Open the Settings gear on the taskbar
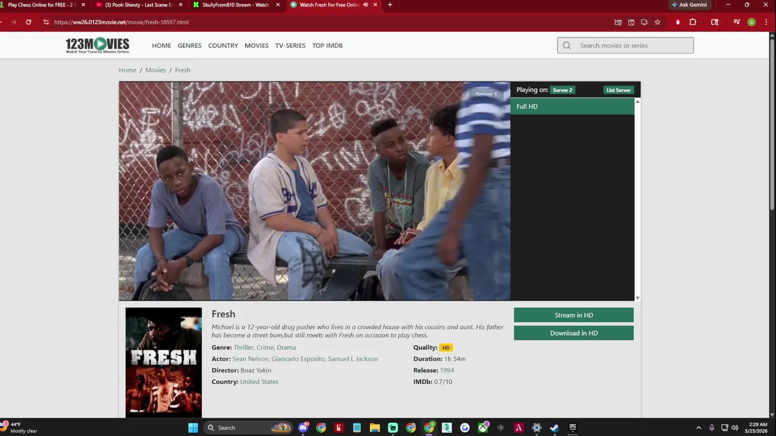Image resolution: width=776 pixels, height=436 pixels. (537, 428)
